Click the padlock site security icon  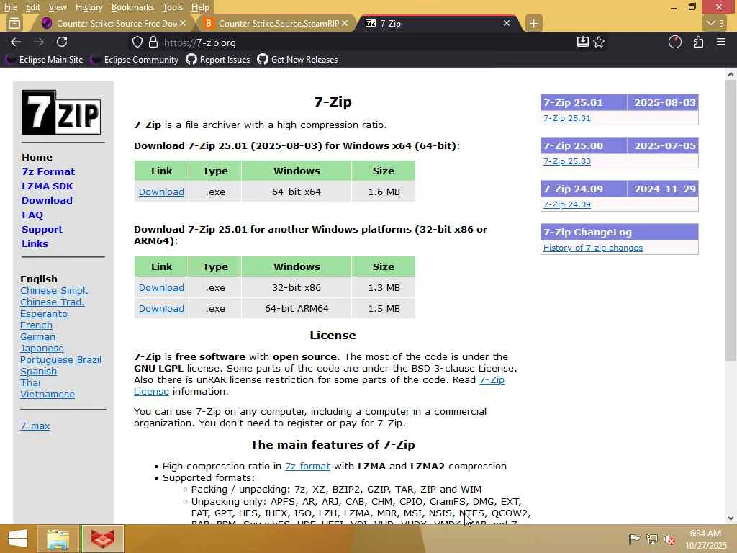click(153, 42)
